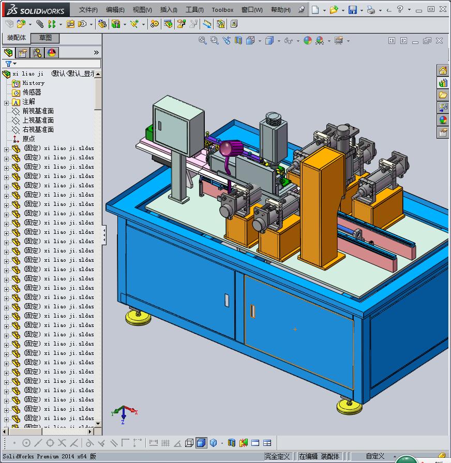Open the DisplayManager colored sphere tab

click(x=52, y=53)
